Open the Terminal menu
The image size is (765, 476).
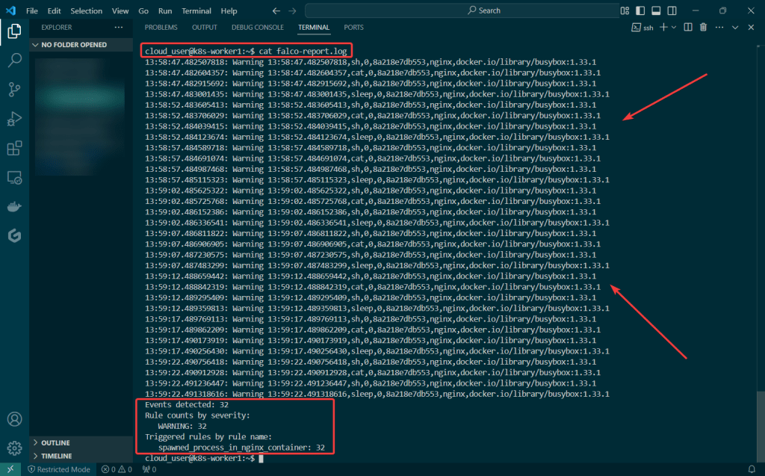[x=196, y=11]
